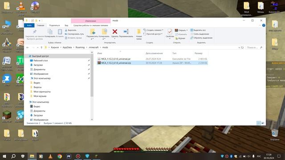
Task: Open Создать элемент dropdown
Action: click(x=153, y=30)
